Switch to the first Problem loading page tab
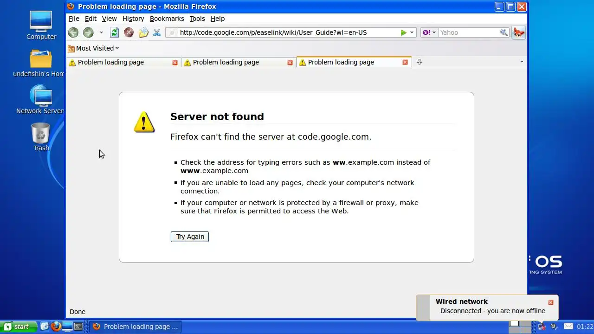 [x=123, y=62]
